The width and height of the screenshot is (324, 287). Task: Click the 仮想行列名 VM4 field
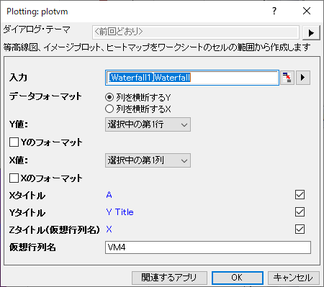(x=208, y=247)
